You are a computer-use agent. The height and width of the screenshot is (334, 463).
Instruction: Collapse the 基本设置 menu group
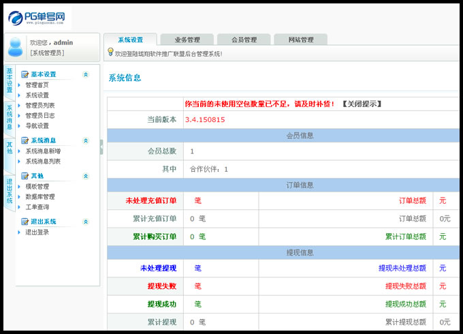85,74
